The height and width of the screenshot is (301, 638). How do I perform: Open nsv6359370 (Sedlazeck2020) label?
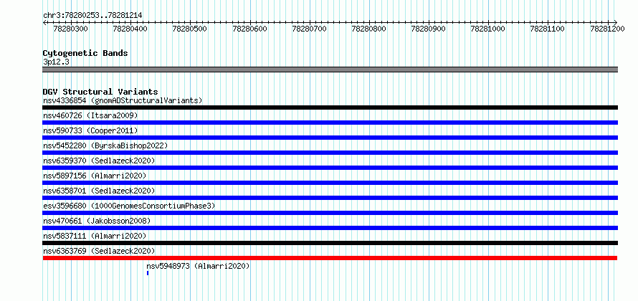pyautogui.click(x=99, y=161)
